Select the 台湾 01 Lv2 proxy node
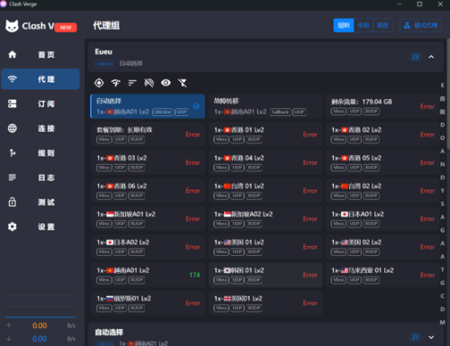The height and width of the screenshot is (346, 450). tap(265, 190)
